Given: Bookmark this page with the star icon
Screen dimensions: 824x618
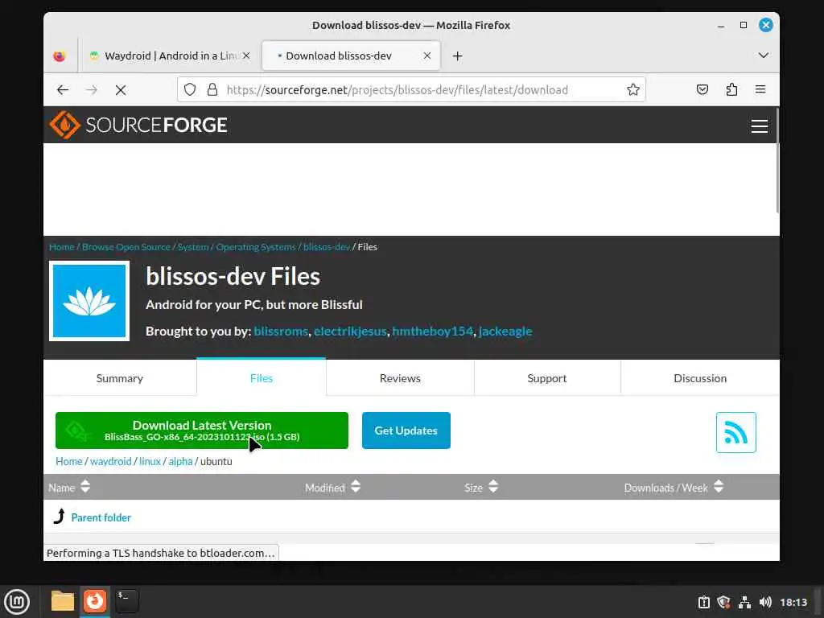Looking at the screenshot, I should click(632, 90).
